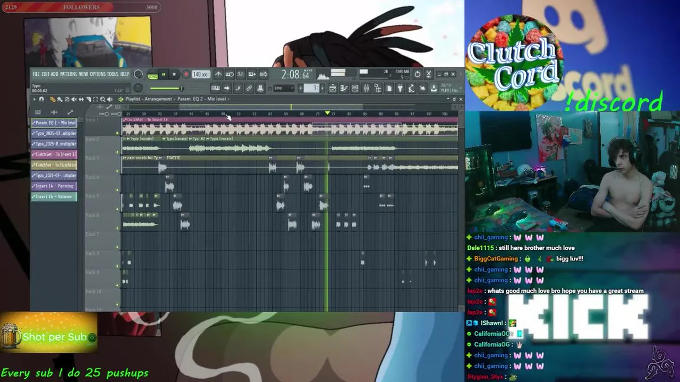Screen dimensions: 680x382
Task: Click the touch controller icon
Action: click(422, 88)
